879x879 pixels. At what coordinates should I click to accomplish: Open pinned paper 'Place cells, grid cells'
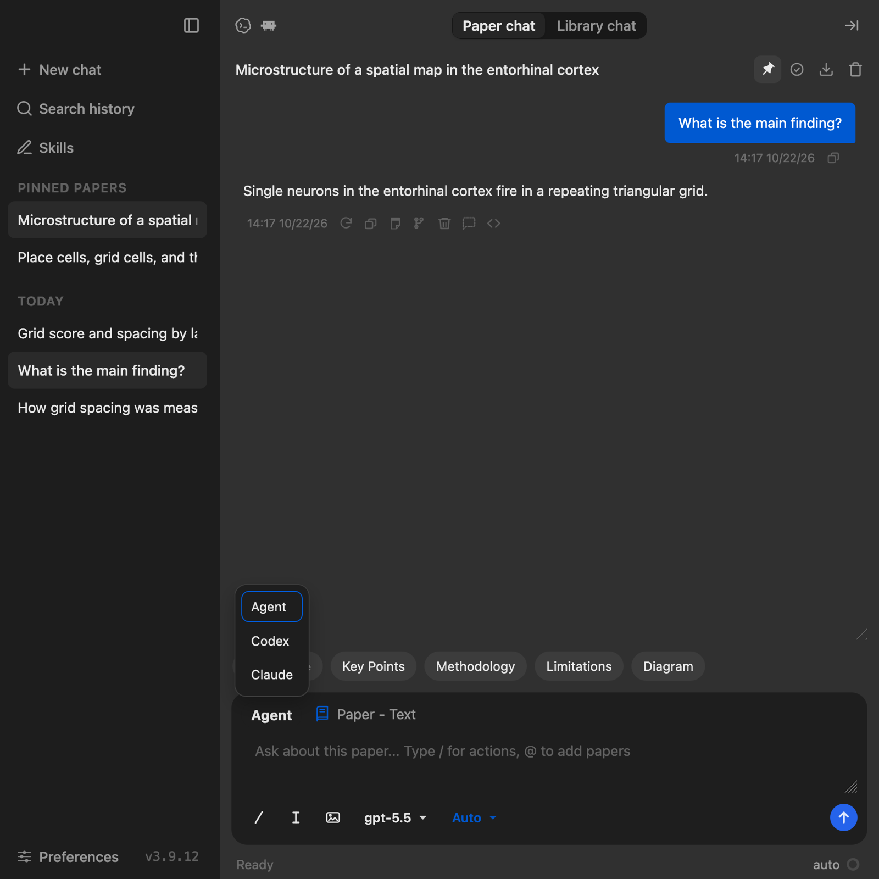(x=107, y=257)
